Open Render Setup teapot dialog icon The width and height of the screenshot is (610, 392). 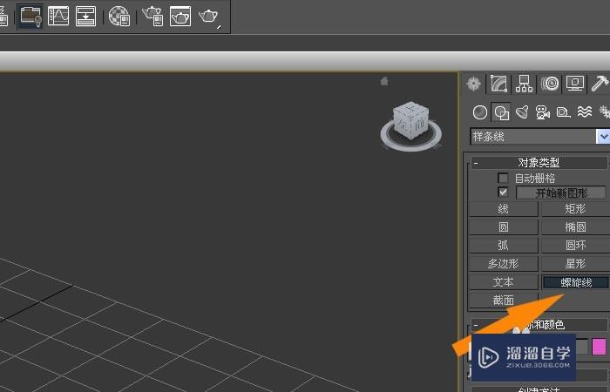(x=152, y=17)
